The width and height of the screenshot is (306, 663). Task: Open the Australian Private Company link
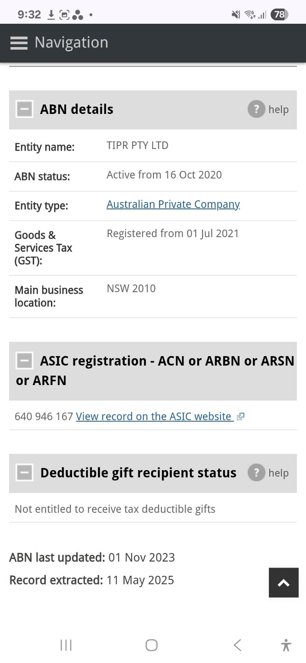tap(173, 204)
